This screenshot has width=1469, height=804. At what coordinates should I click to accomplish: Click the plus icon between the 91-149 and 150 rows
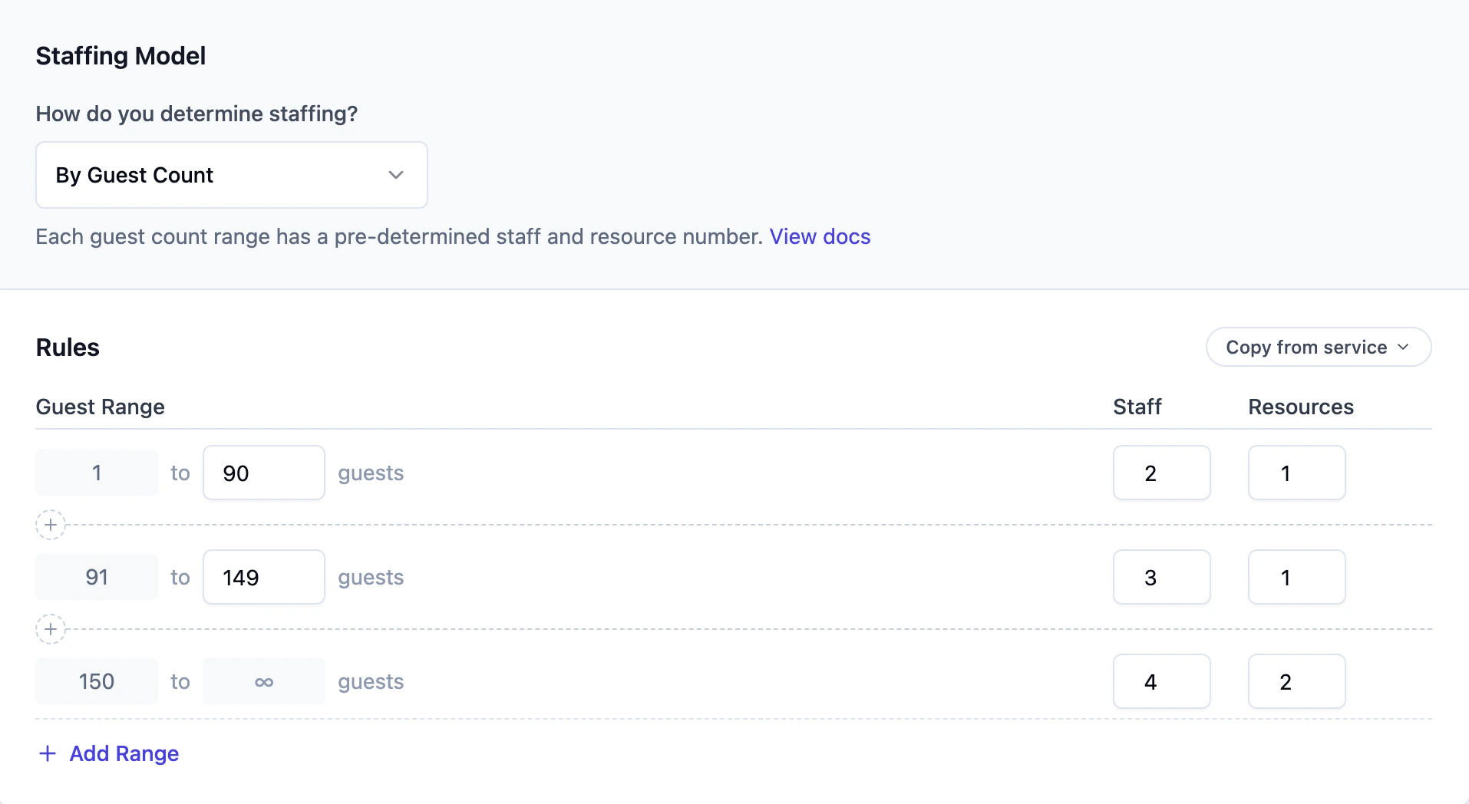50,629
